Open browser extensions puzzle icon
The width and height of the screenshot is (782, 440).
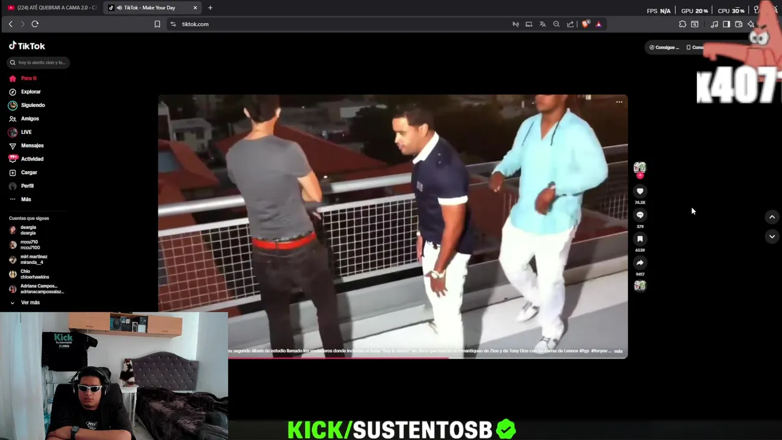682,24
